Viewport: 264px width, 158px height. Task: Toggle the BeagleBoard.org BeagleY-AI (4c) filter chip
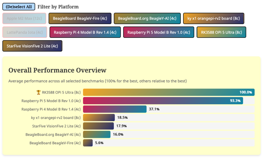pyautogui.click(x=147, y=18)
